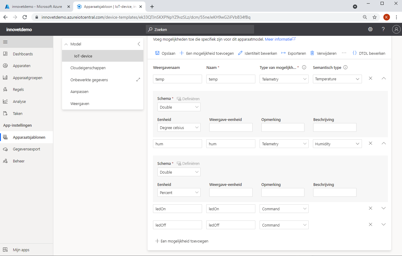402x256 pixels.
Task: Show info for Semantisch type
Action: [x=345, y=67]
